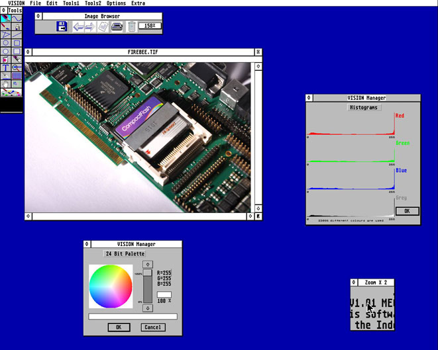Screen dimensions: 438x350
Task: Close the FIREBEE.TIF window
Action: pos(28,52)
